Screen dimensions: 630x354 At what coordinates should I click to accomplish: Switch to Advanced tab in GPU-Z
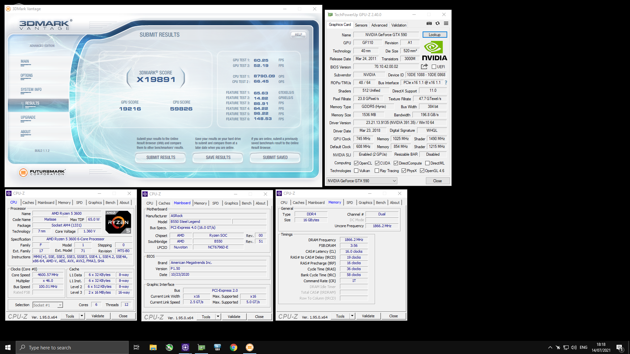(x=379, y=25)
